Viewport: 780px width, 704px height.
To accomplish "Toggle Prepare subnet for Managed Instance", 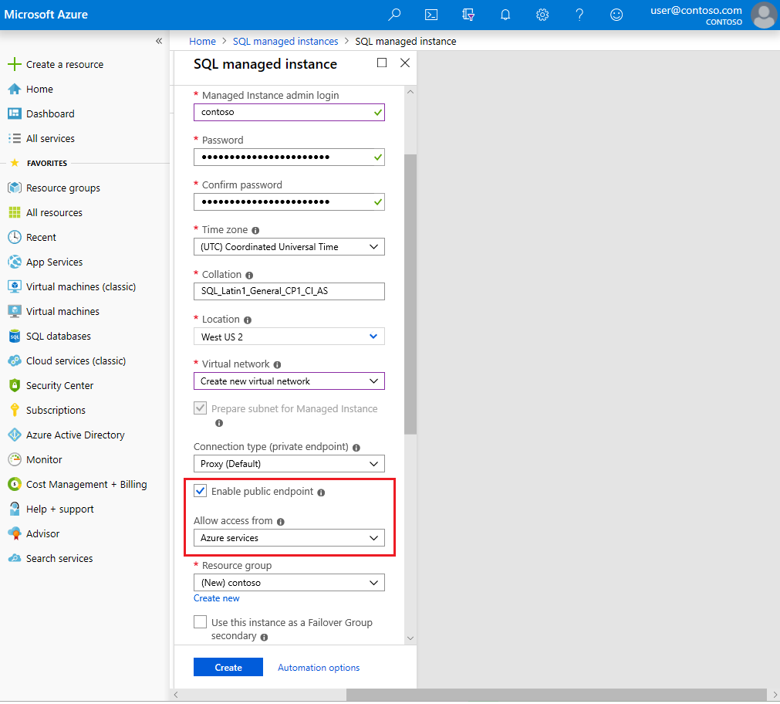I will click(x=201, y=408).
